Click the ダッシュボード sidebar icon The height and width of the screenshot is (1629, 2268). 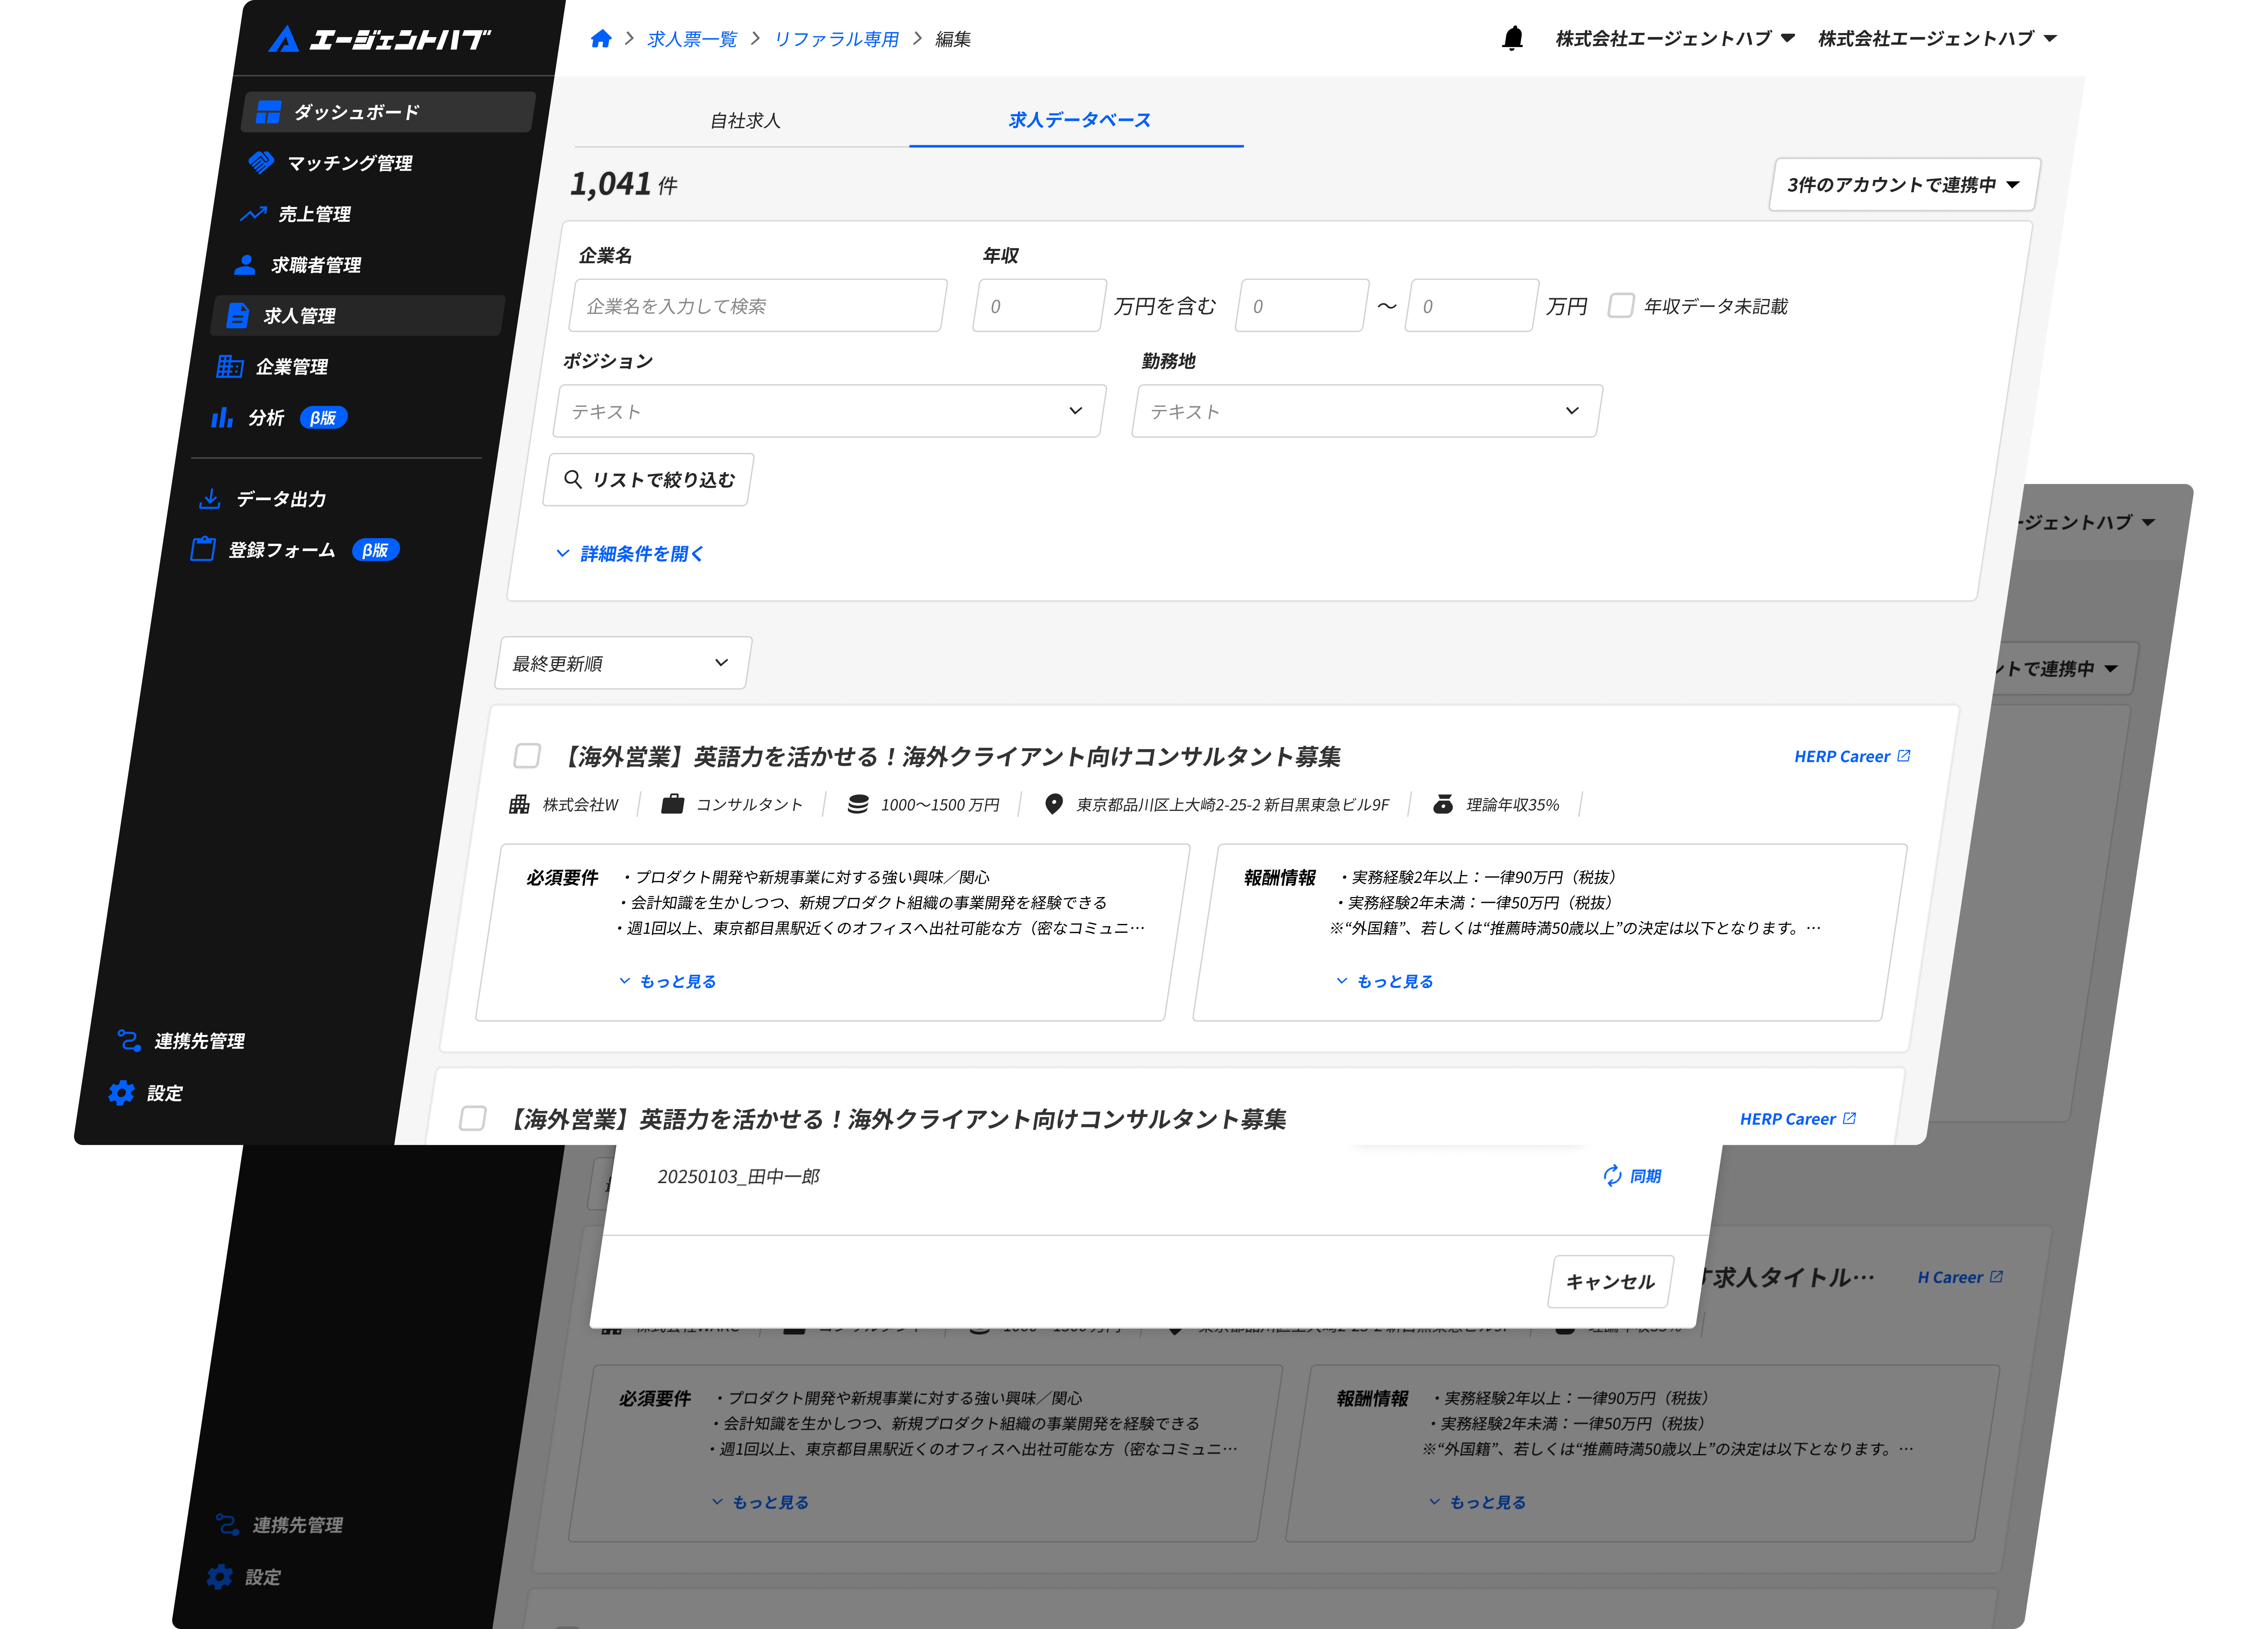tap(268, 112)
